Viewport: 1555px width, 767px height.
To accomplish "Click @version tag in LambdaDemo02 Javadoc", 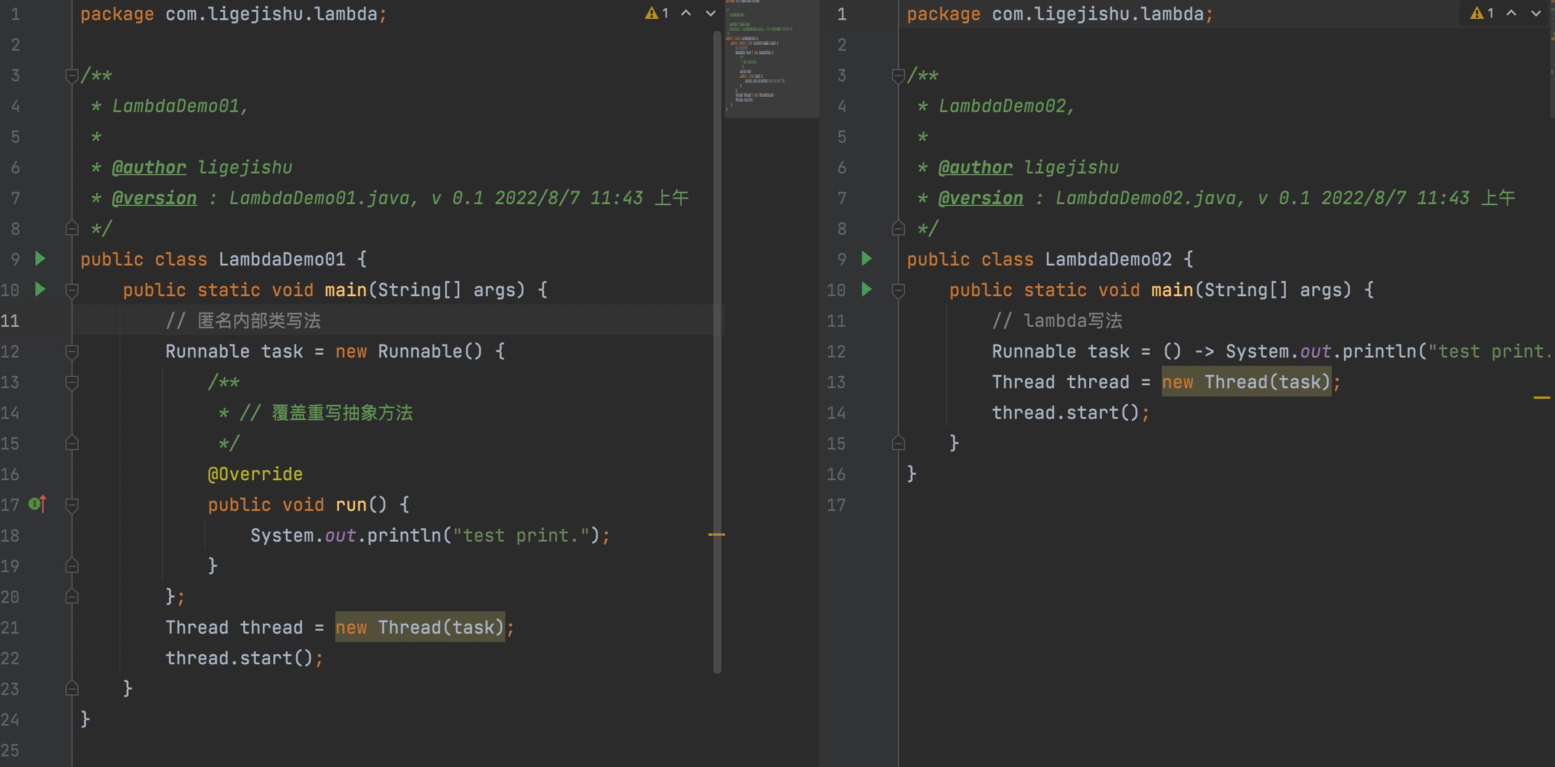I will coord(981,198).
